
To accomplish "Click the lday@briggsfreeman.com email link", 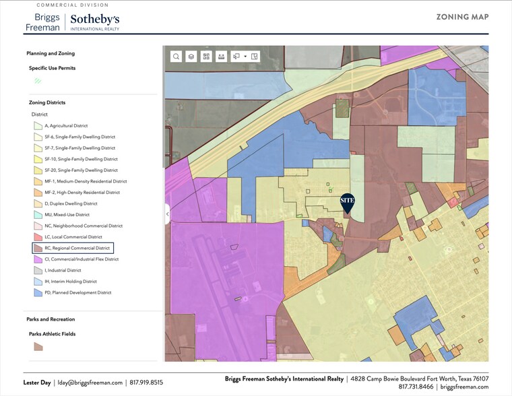I will click(90, 383).
